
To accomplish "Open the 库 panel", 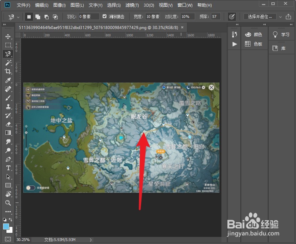I will click(279, 48).
